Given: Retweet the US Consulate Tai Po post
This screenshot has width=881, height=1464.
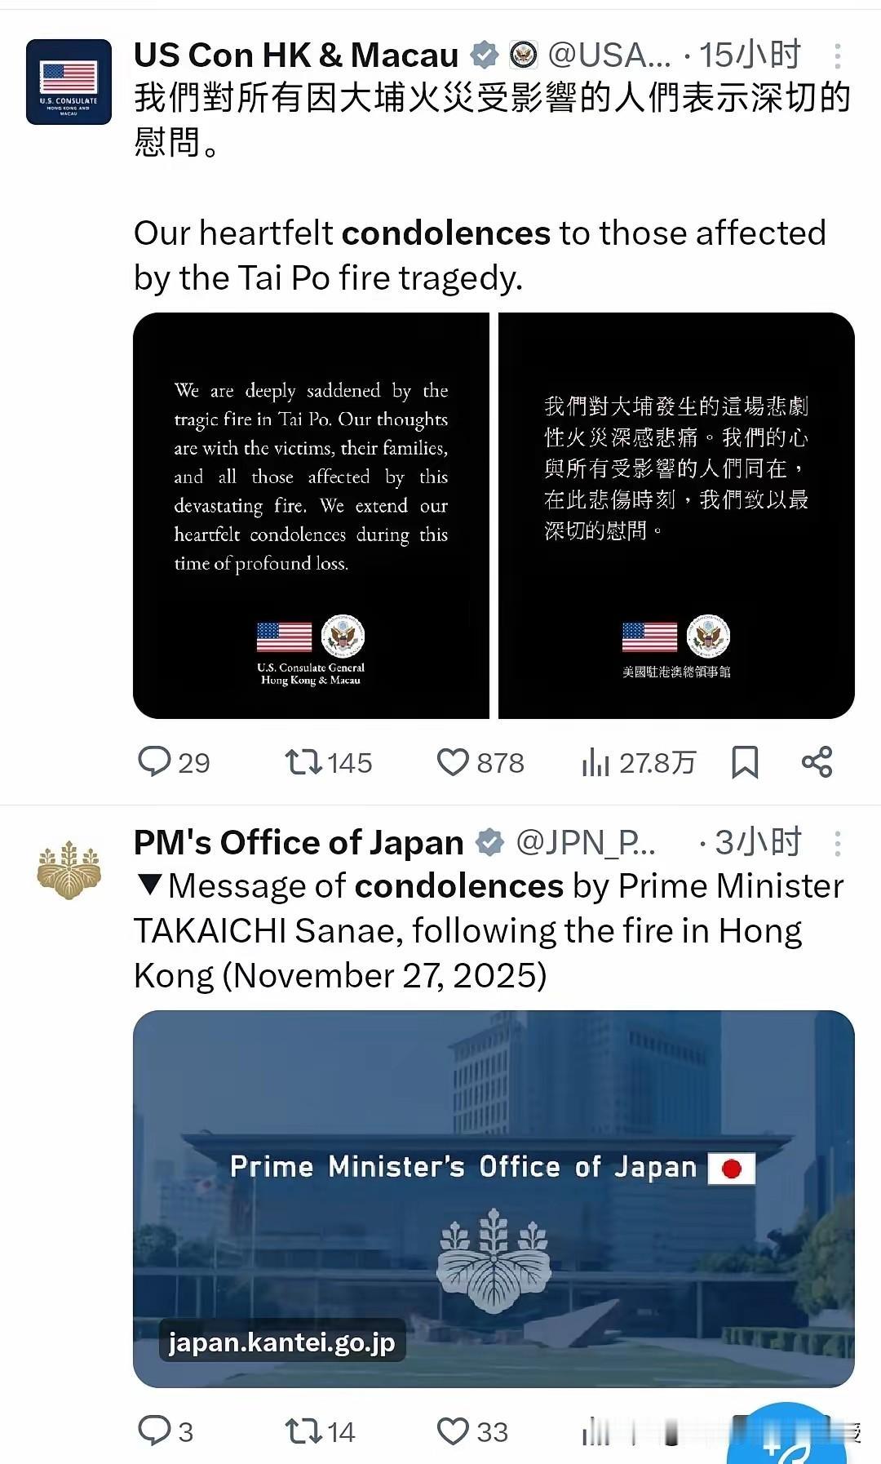Looking at the screenshot, I should [x=328, y=762].
